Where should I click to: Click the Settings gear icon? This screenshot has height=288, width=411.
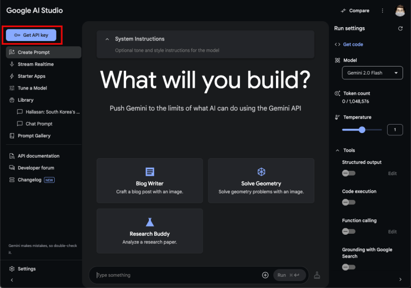(x=12, y=269)
